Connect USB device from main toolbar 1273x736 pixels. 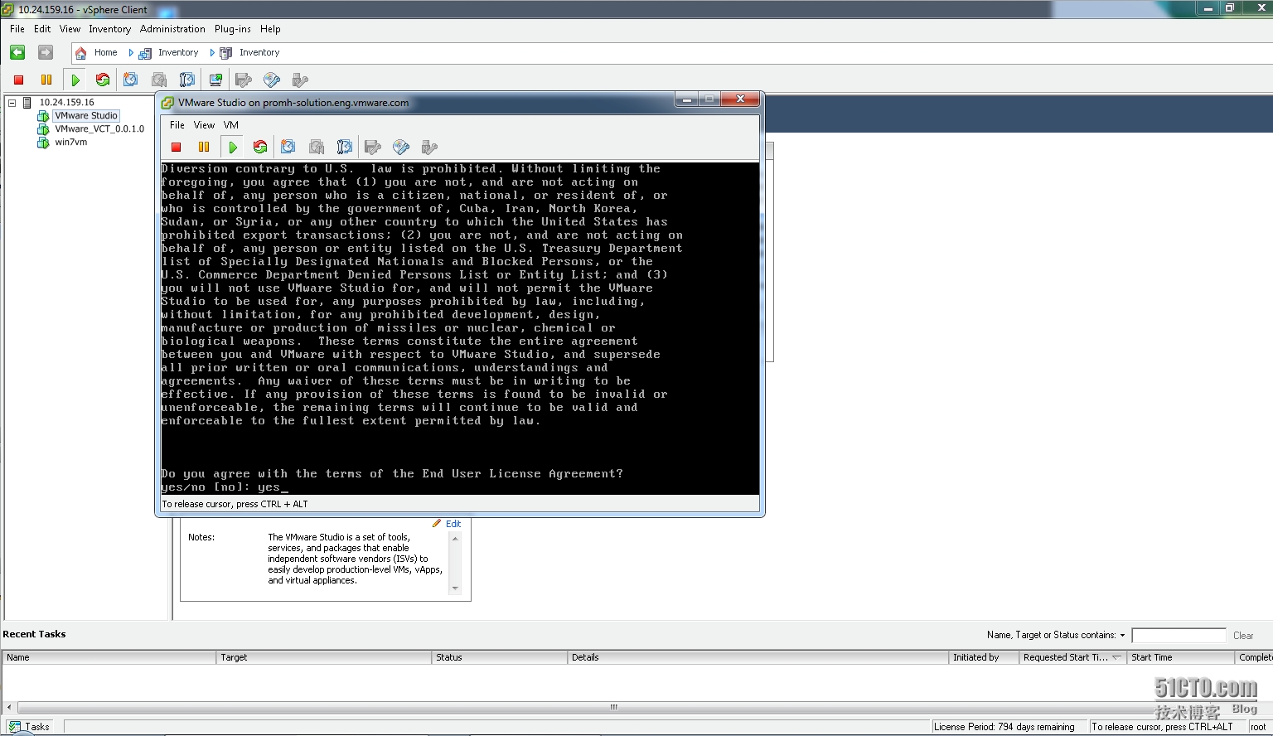coord(300,80)
